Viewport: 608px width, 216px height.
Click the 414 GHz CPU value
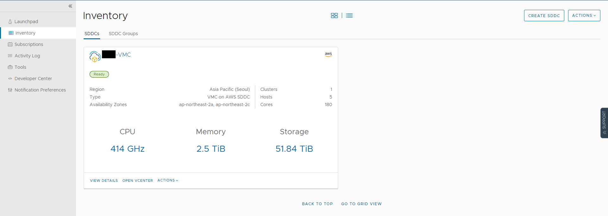[127, 149]
